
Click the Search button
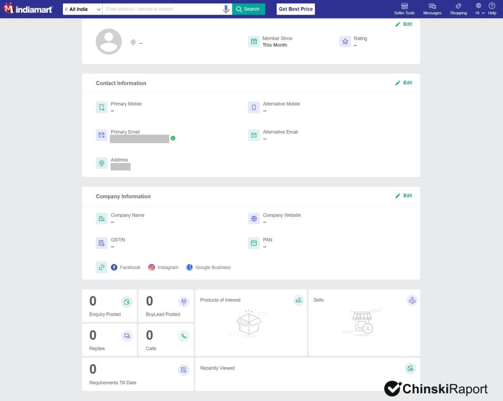tap(248, 9)
